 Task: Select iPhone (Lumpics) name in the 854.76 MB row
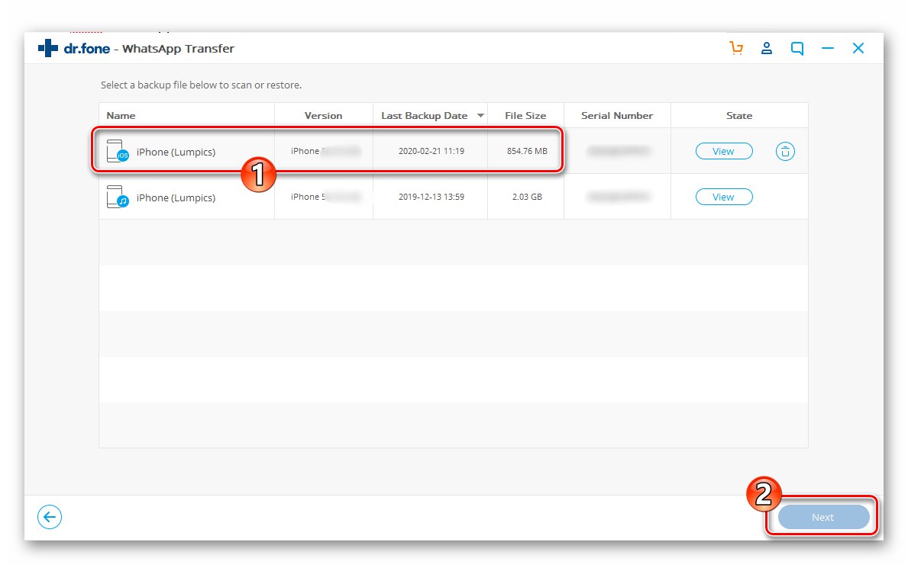click(176, 152)
